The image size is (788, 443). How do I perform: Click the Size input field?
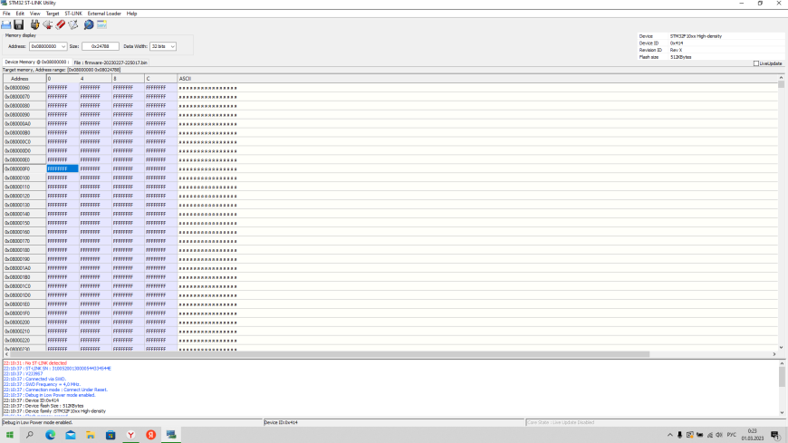(101, 46)
